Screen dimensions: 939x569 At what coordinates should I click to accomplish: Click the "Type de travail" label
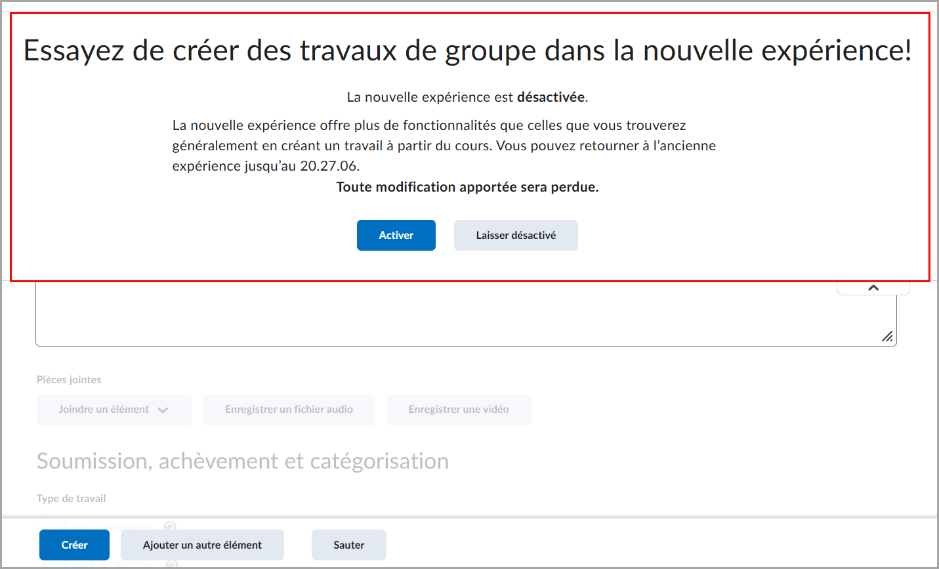pos(71,498)
